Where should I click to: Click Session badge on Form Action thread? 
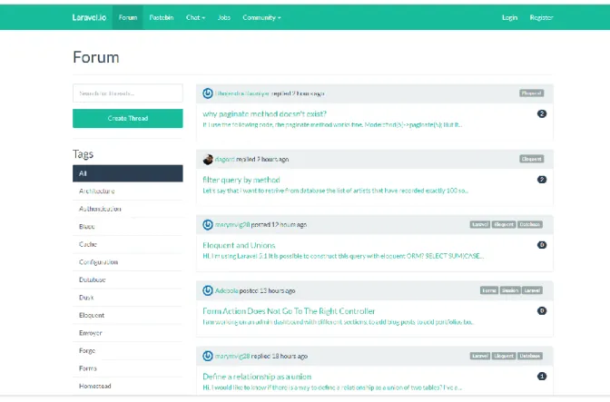pyautogui.click(x=510, y=290)
